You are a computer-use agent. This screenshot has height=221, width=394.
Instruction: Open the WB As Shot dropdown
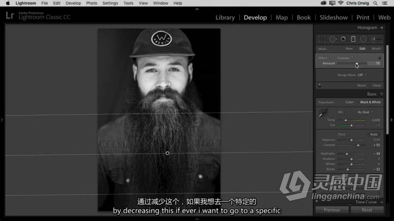click(365, 112)
